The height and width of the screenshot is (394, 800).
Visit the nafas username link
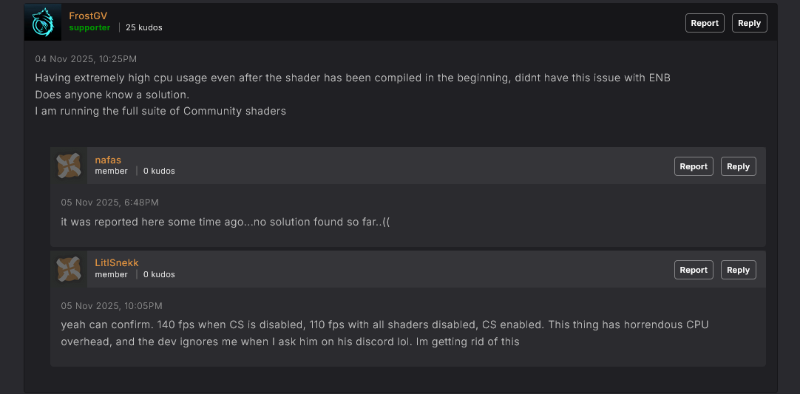tap(108, 160)
